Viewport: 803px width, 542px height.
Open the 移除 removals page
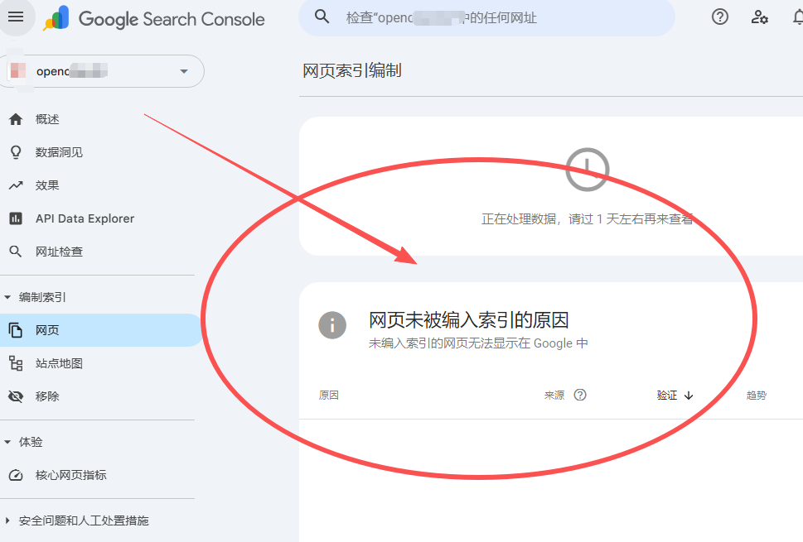pos(47,396)
